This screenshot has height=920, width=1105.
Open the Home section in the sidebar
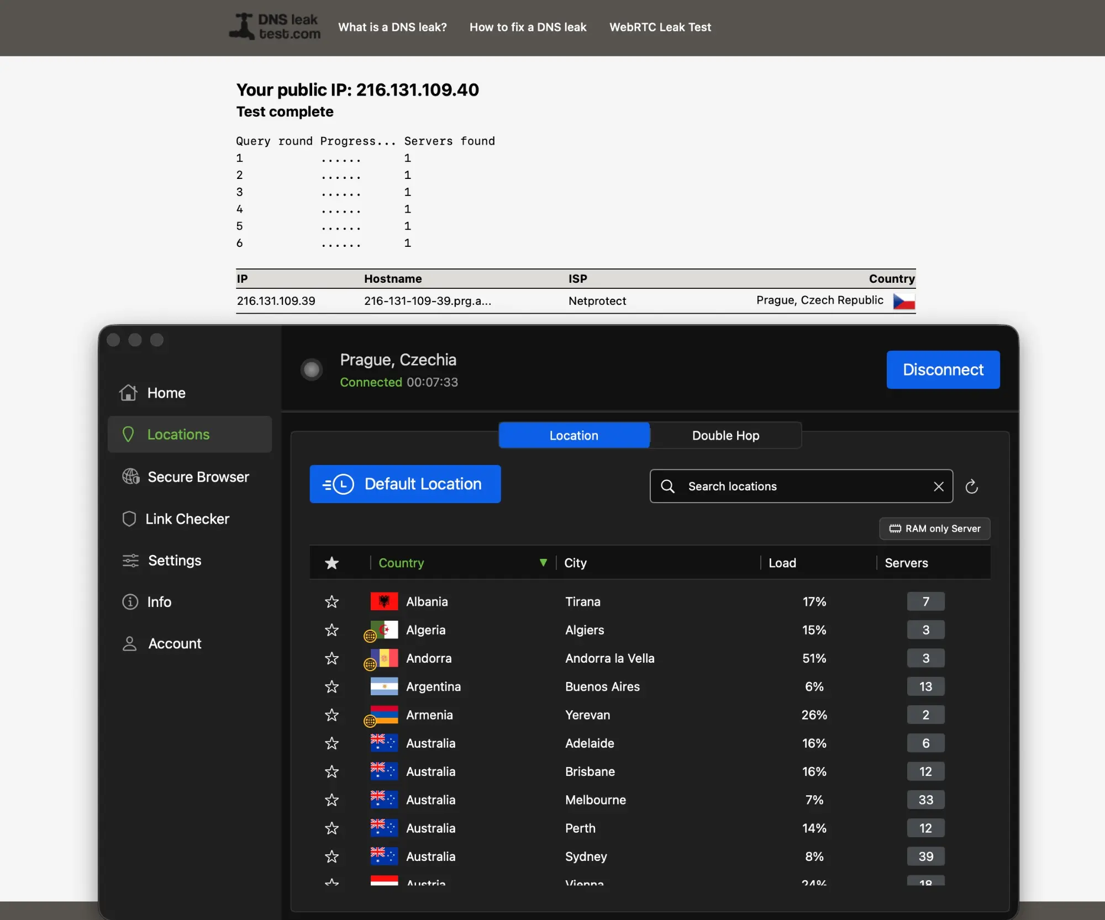tap(166, 393)
